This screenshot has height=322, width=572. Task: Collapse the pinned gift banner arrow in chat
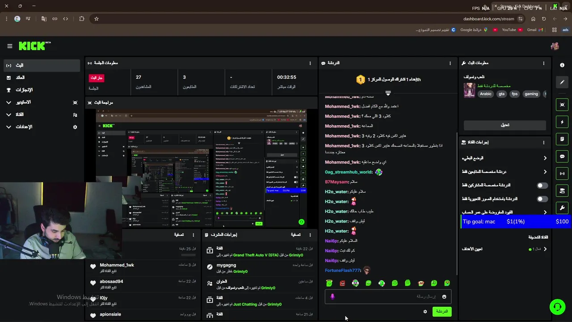[388, 93]
